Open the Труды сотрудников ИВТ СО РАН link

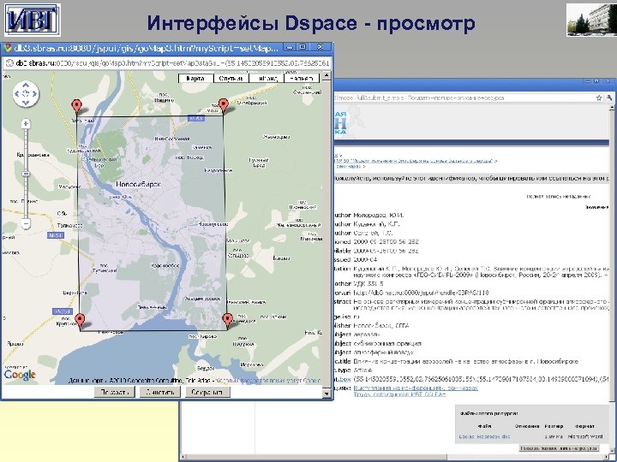(x=399, y=394)
